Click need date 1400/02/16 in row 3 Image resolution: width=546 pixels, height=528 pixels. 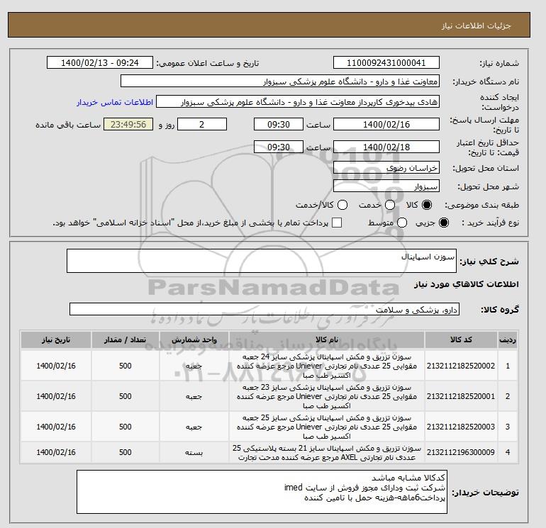[x=56, y=427]
